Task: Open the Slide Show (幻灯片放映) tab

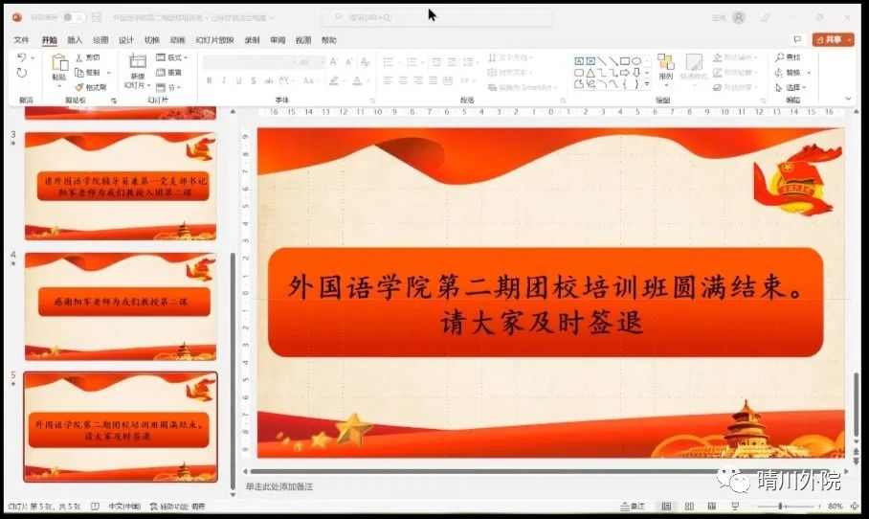Action: pyautogui.click(x=214, y=40)
